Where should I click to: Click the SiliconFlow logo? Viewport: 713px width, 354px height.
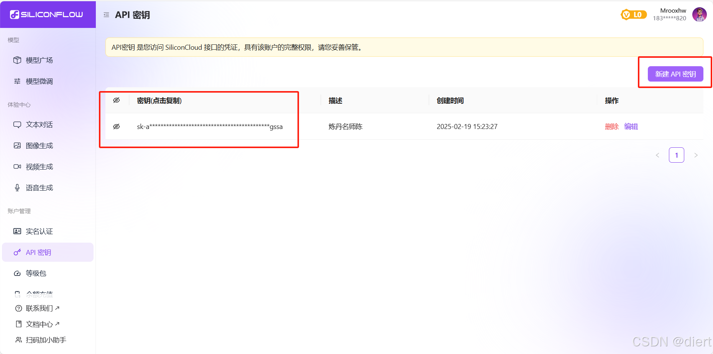[46, 15]
